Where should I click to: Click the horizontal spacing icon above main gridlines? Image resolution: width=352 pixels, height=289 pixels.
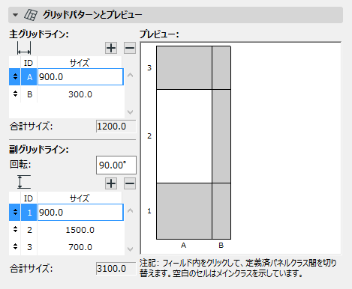click(x=24, y=48)
